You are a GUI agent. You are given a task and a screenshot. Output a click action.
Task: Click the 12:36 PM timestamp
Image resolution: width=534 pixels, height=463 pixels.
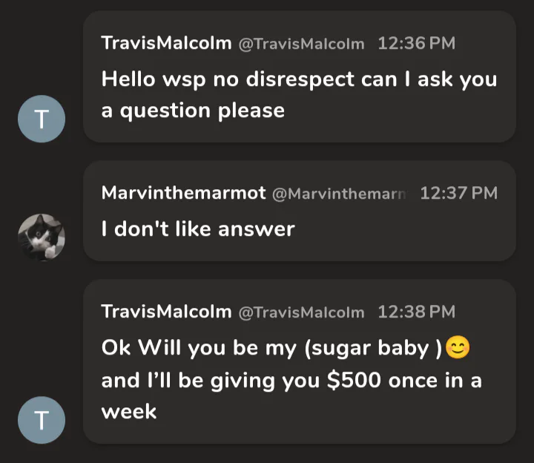pyautogui.click(x=416, y=43)
